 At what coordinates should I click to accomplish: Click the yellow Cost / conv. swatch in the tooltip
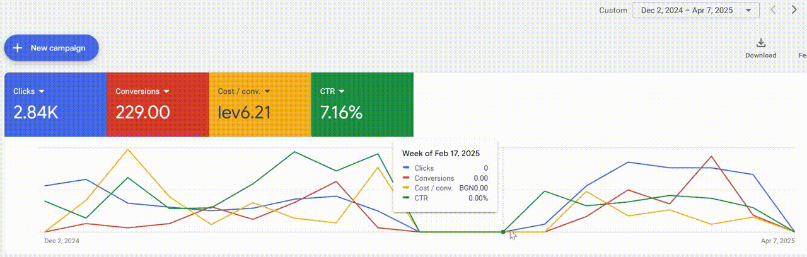[407, 188]
